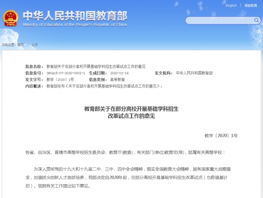Click the 发文字号 label
The width and height of the screenshot is (263, 198).
(34, 79)
